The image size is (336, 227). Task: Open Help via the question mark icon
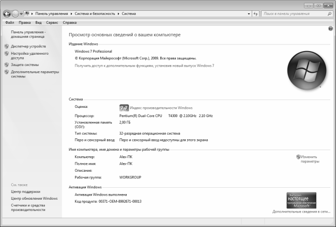tap(330, 28)
